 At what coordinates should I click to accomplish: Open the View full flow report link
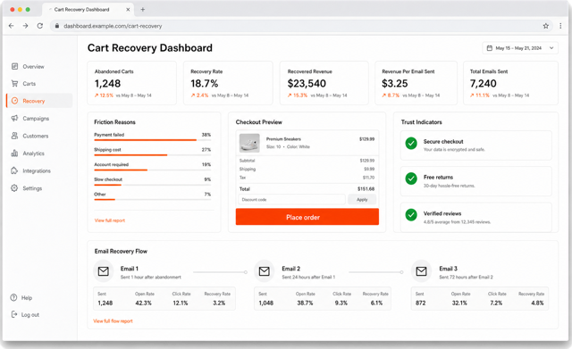[x=114, y=321]
